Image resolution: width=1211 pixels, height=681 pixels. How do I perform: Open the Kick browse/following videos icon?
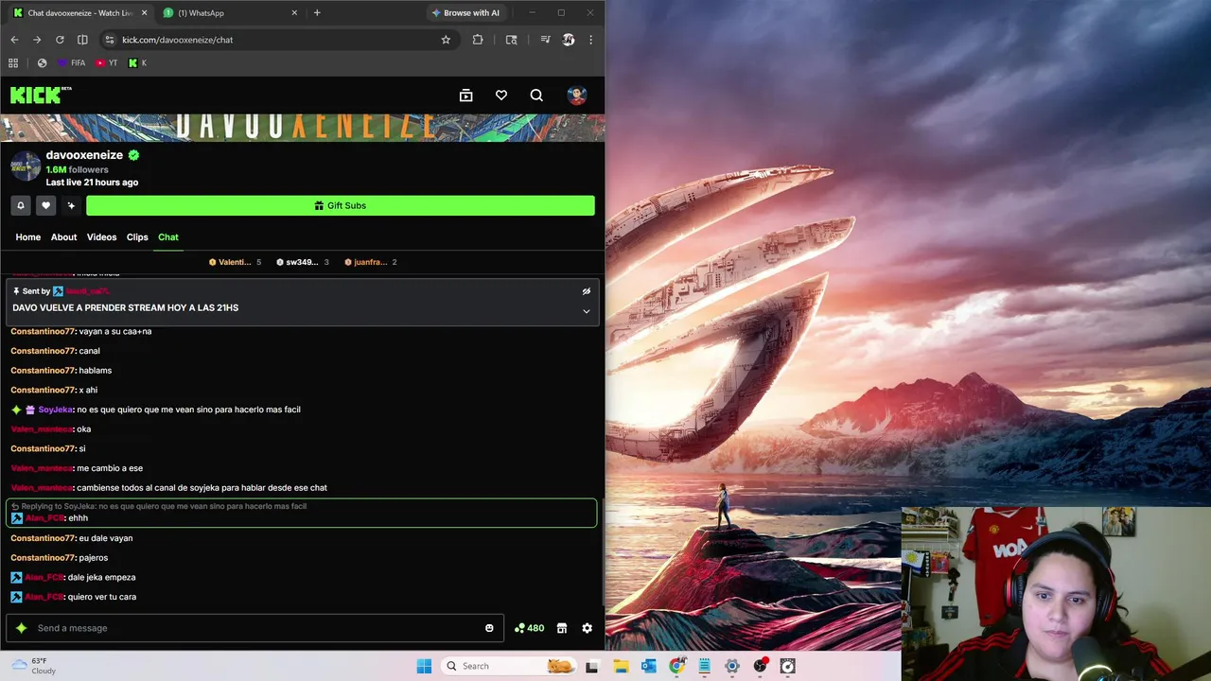pyautogui.click(x=465, y=96)
